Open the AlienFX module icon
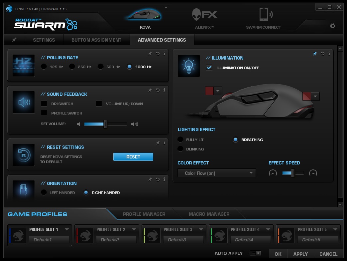The height and width of the screenshot is (261, 347). coord(204,15)
